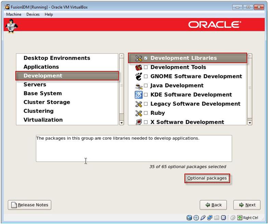Viewport: 268px width, 224px height.
Task: Select the Servers category
Action: click(67, 84)
